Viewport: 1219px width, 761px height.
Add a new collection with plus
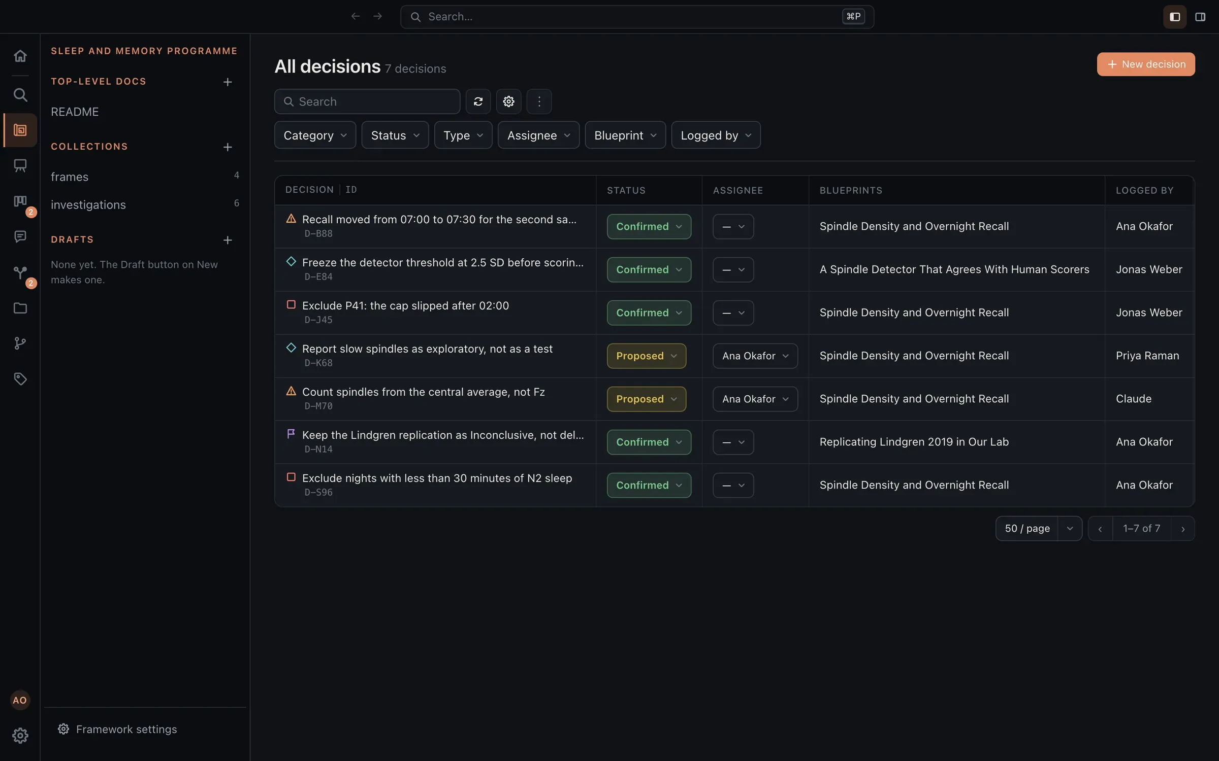[x=228, y=147]
